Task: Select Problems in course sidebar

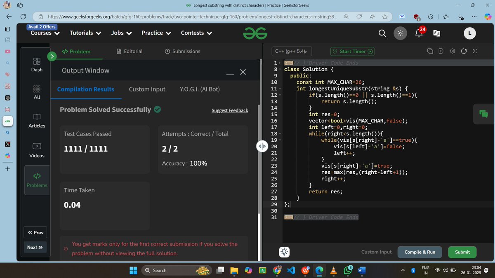Action: coord(37,180)
